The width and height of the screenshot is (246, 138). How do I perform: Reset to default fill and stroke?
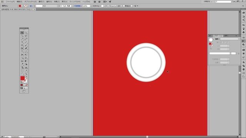21,82
